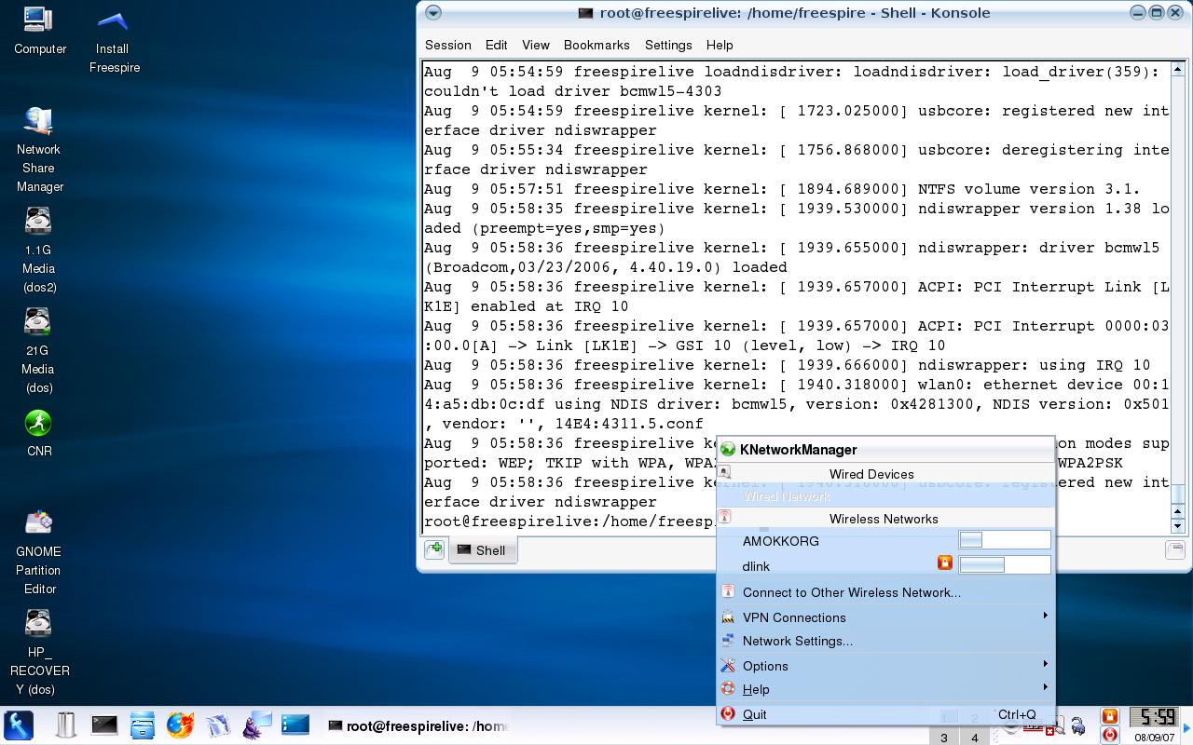This screenshot has height=745, width=1193.
Task: Open the Help menu in Konsole menu bar
Action: pyautogui.click(x=720, y=45)
